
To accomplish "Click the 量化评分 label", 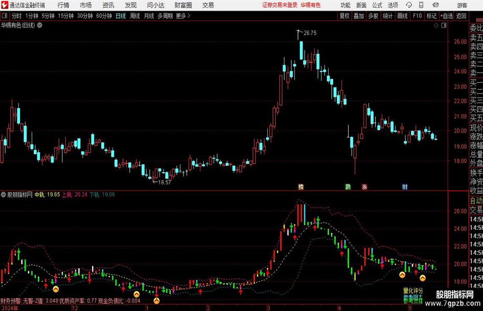I will tap(413, 291).
